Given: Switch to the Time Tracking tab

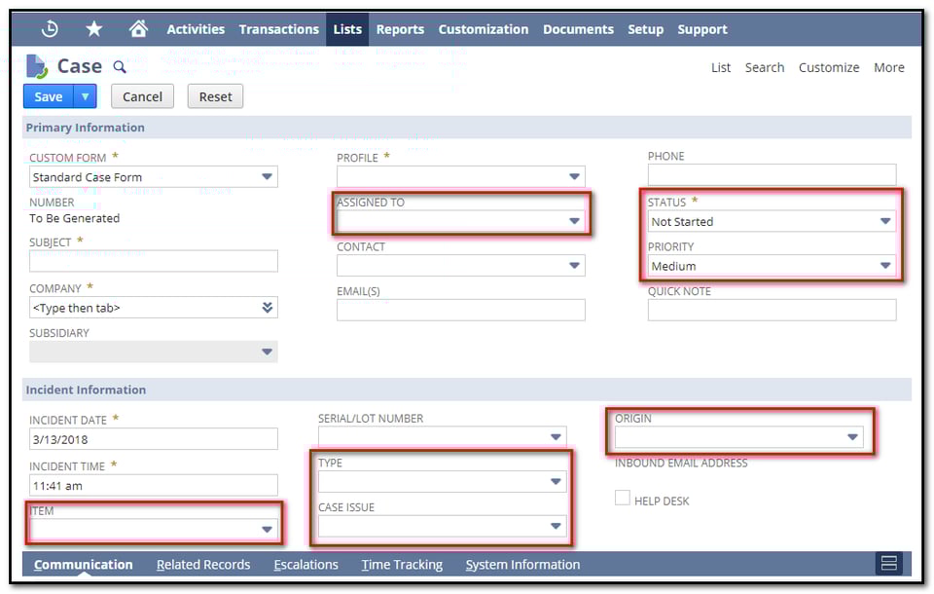Looking at the screenshot, I should click(401, 564).
